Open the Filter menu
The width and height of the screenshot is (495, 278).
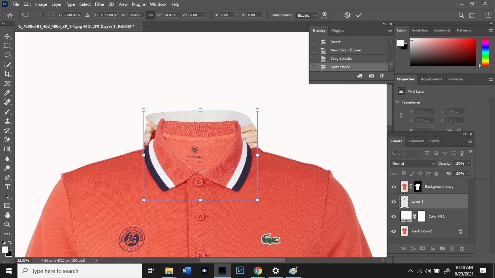point(100,4)
